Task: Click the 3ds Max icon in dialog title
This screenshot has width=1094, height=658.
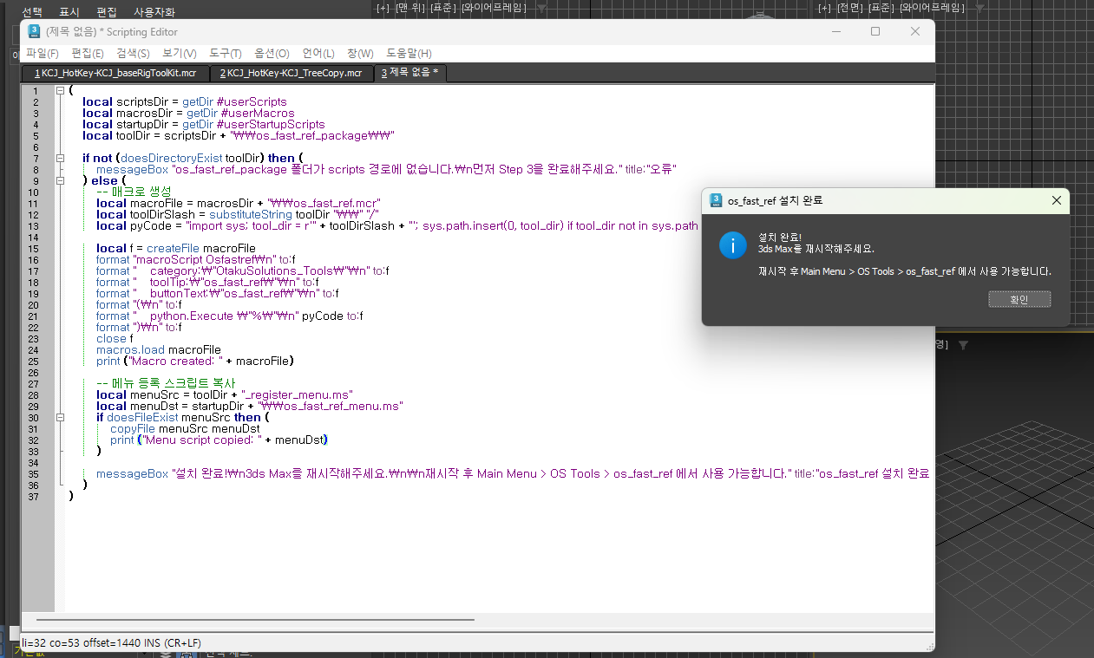Action: pyautogui.click(x=717, y=200)
